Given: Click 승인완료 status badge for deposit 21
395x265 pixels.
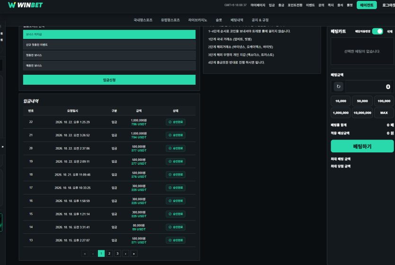Looking at the screenshot, I should click(176, 135).
